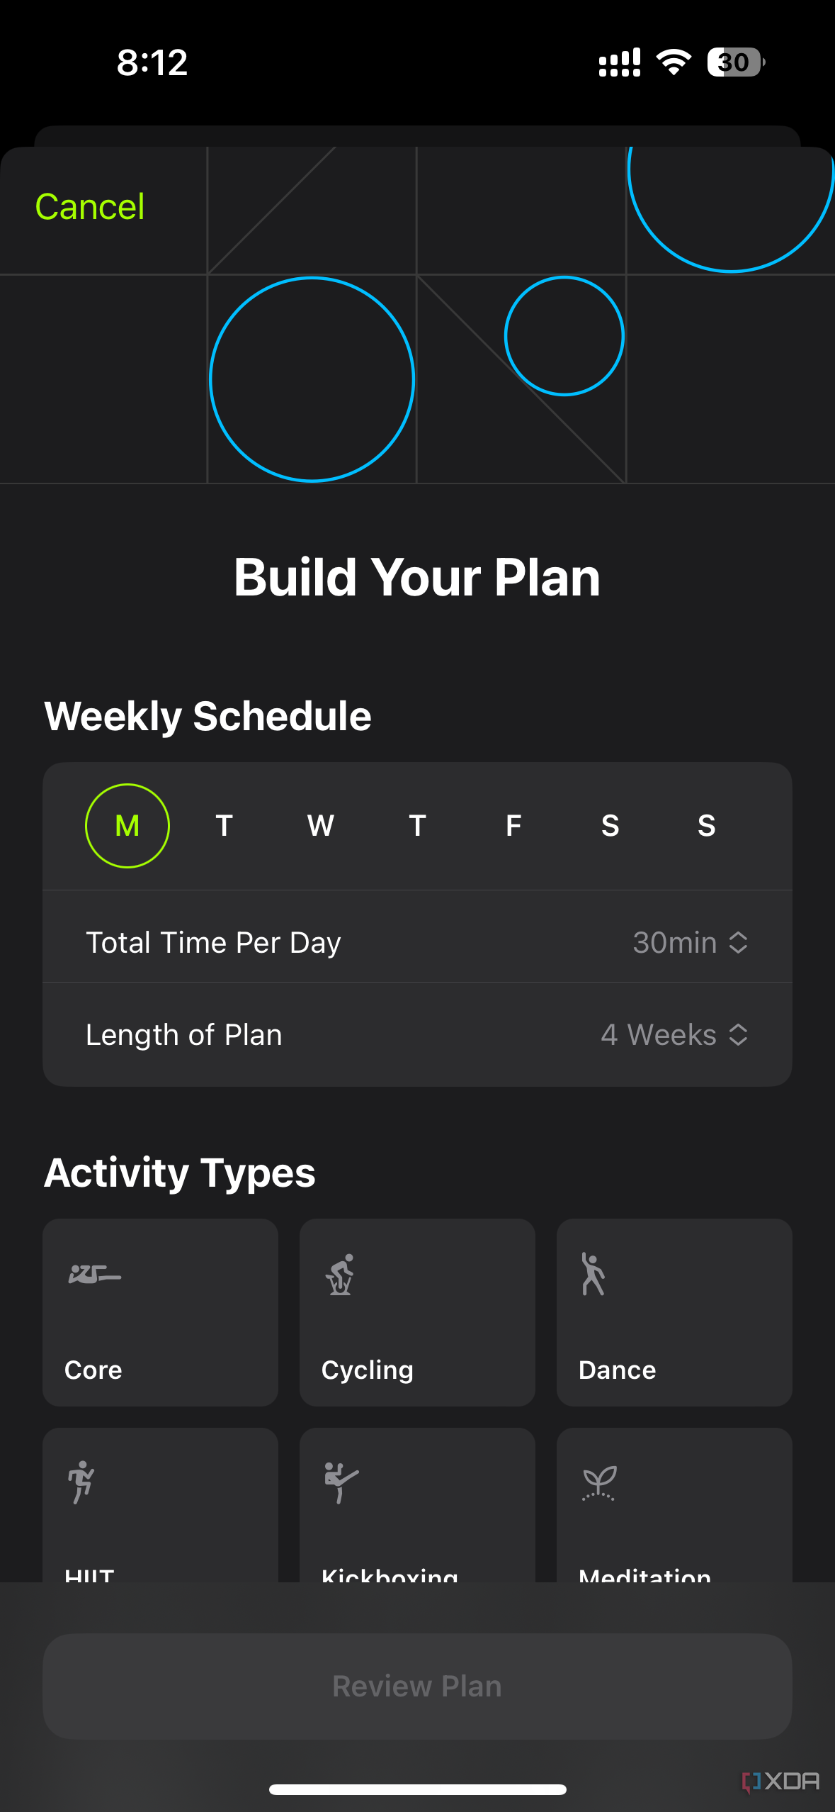The image size is (835, 1812).
Task: Choose the Dance figure icon
Action: click(593, 1274)
